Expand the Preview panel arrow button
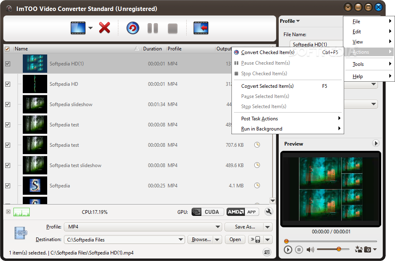 376,144
